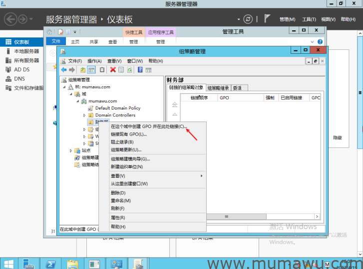Switch to 组策略继承 tab
The height and width of the screenshot is (269, 363).
click(x=218, y=88)
